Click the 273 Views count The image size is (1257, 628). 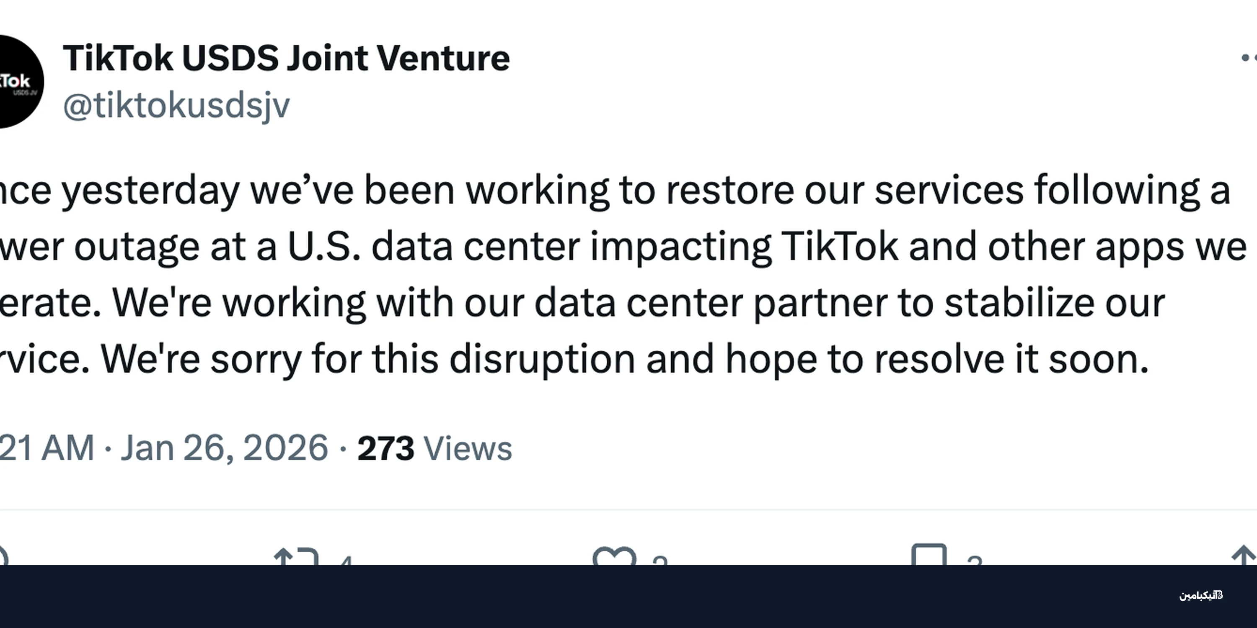click(x=434, y=448)
